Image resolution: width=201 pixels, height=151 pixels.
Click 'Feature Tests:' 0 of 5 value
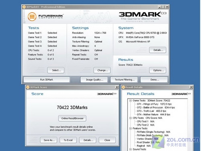pos(51,55)
